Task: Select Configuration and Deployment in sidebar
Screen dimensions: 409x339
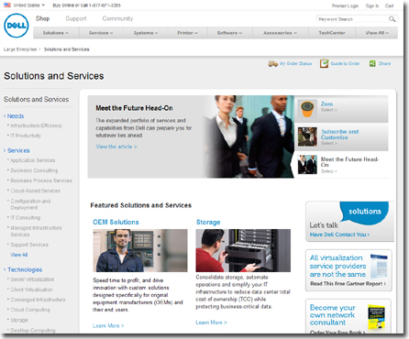Action: [x=30, y=204]
